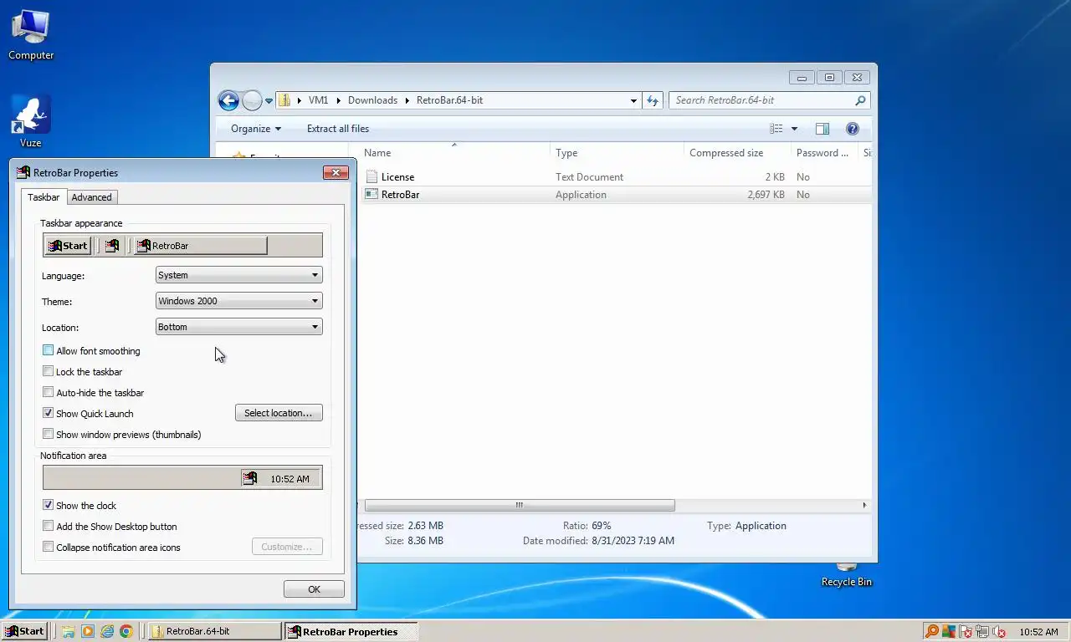This screenshot has width=1071, height=642.
Task: Check Lock the taskbar
Action: pyautogui.click(x=48, y=371)
